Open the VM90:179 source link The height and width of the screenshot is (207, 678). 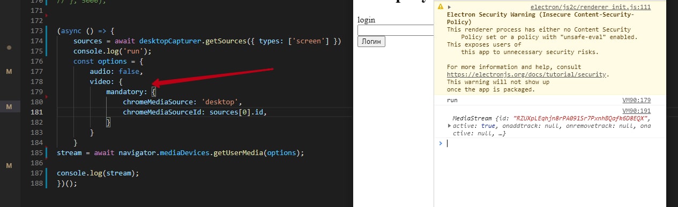point(636,101)
